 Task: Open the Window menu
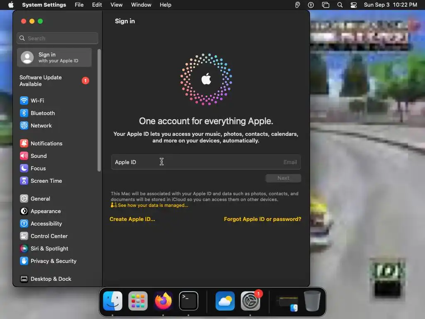point(141,5)
